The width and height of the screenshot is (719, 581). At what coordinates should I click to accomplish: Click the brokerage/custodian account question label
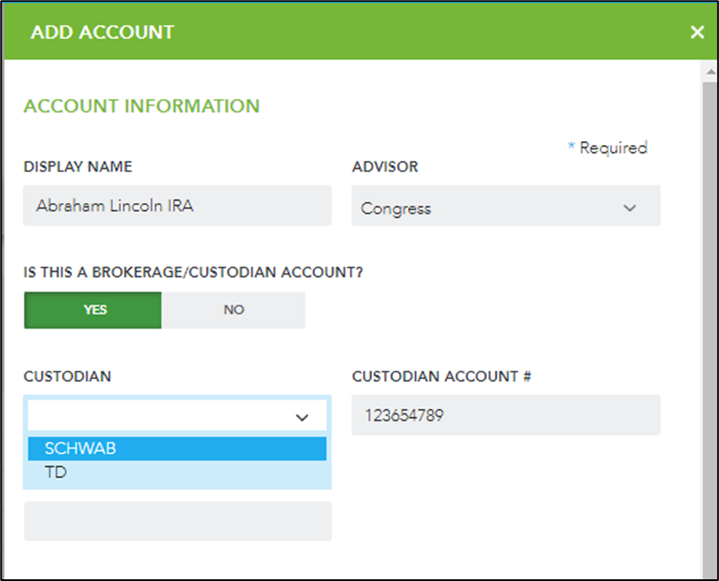pyautogui.click(x=193, y=272)
